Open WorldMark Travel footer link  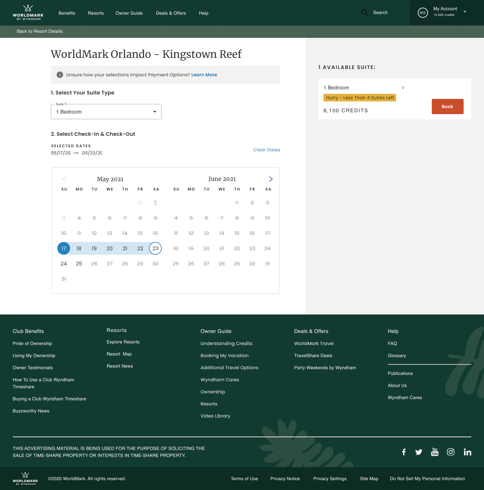314,343
